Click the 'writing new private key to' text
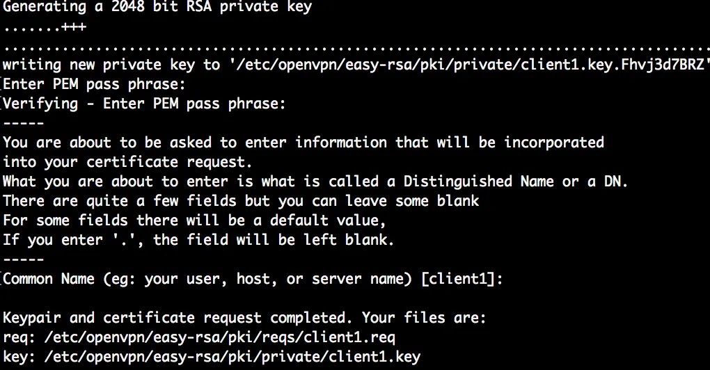Image resolution: width=710 pixels, height=370 pixels. tap(111, 65)
